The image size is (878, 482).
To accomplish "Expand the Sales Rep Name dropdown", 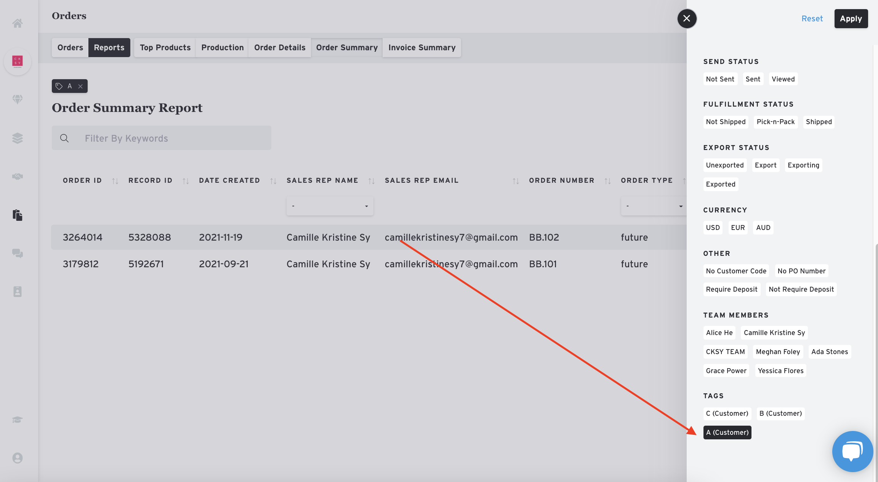I will pyautogui.click(x=330, y=206).
